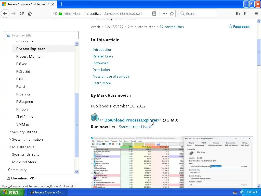Open page actions three-dots menu

tap(164, 14)
